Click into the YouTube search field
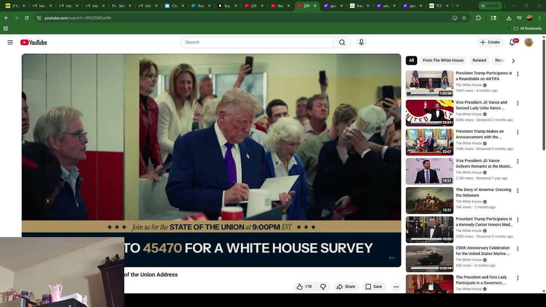 coord(257,42)
